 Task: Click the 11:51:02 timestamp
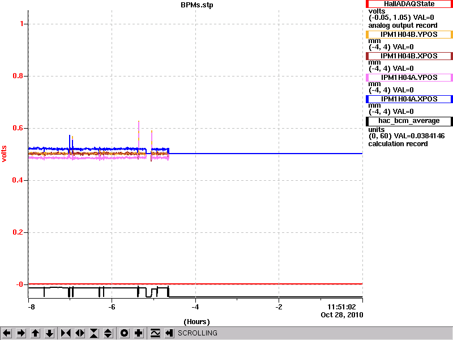pos(341,307)
